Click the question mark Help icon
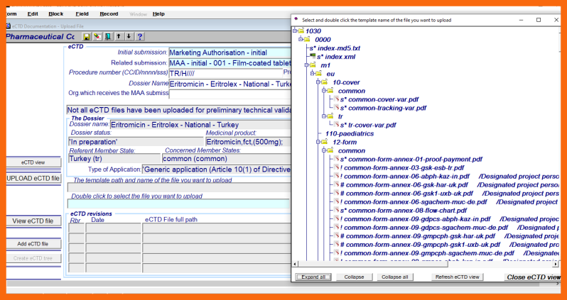The width and height of the screenshot is (567, 300). (x=139, y=37)
